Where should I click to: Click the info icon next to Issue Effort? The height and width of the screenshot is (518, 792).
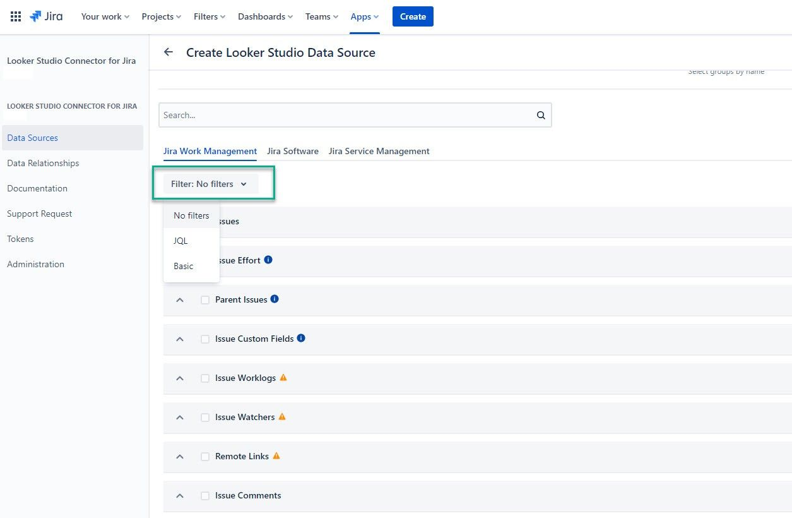(268, 259)
